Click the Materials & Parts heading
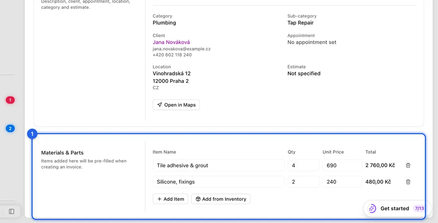 (x=62, y=153)
